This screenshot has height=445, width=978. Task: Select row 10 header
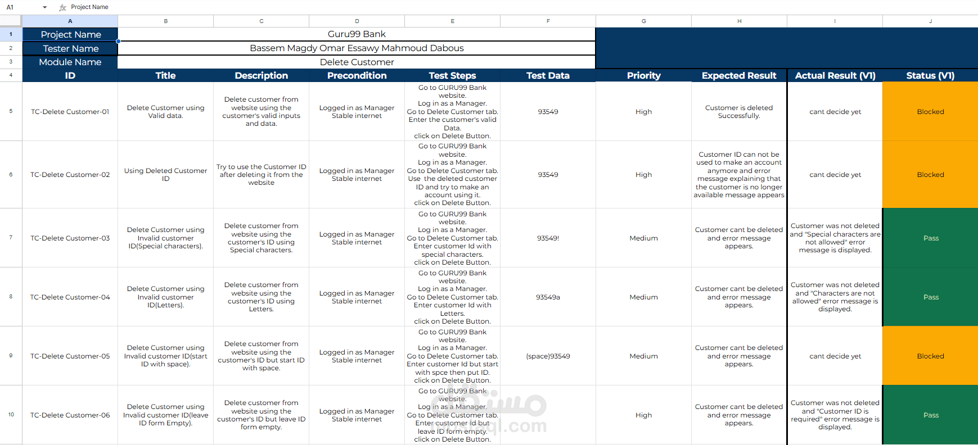tap(11, 415)
